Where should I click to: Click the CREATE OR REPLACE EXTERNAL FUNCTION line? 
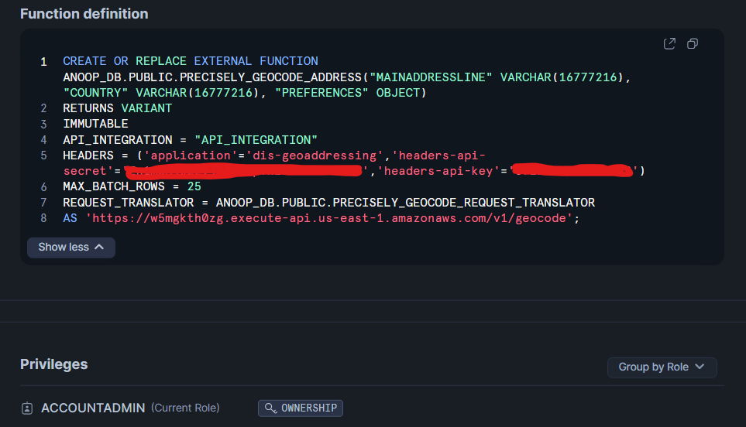(191, 61)
